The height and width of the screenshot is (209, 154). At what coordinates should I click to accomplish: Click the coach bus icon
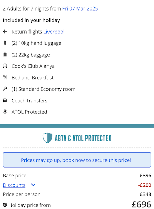[5, 100]
